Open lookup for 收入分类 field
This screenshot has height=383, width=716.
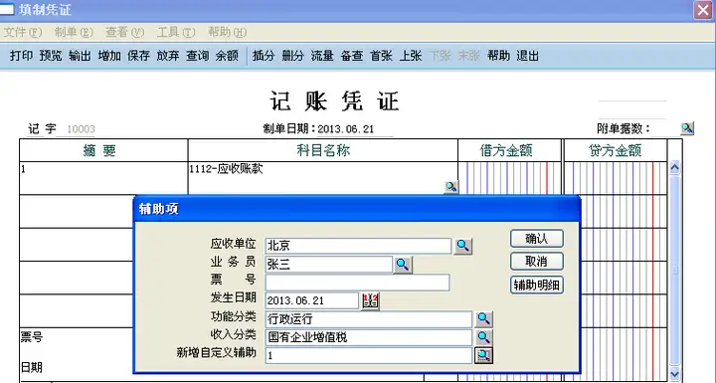click(x=483, y=337)
